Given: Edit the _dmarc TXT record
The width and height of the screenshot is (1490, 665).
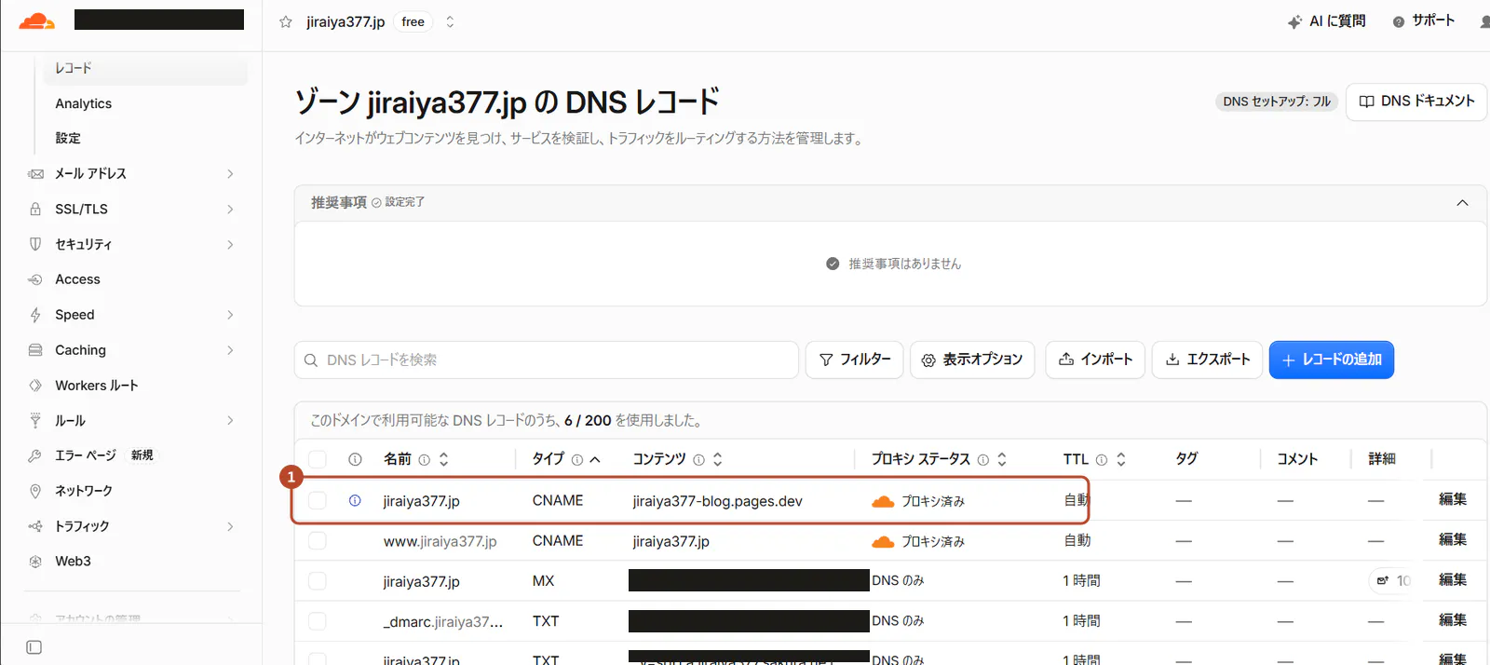Looking at the screenshot, I should [1453, 619].
